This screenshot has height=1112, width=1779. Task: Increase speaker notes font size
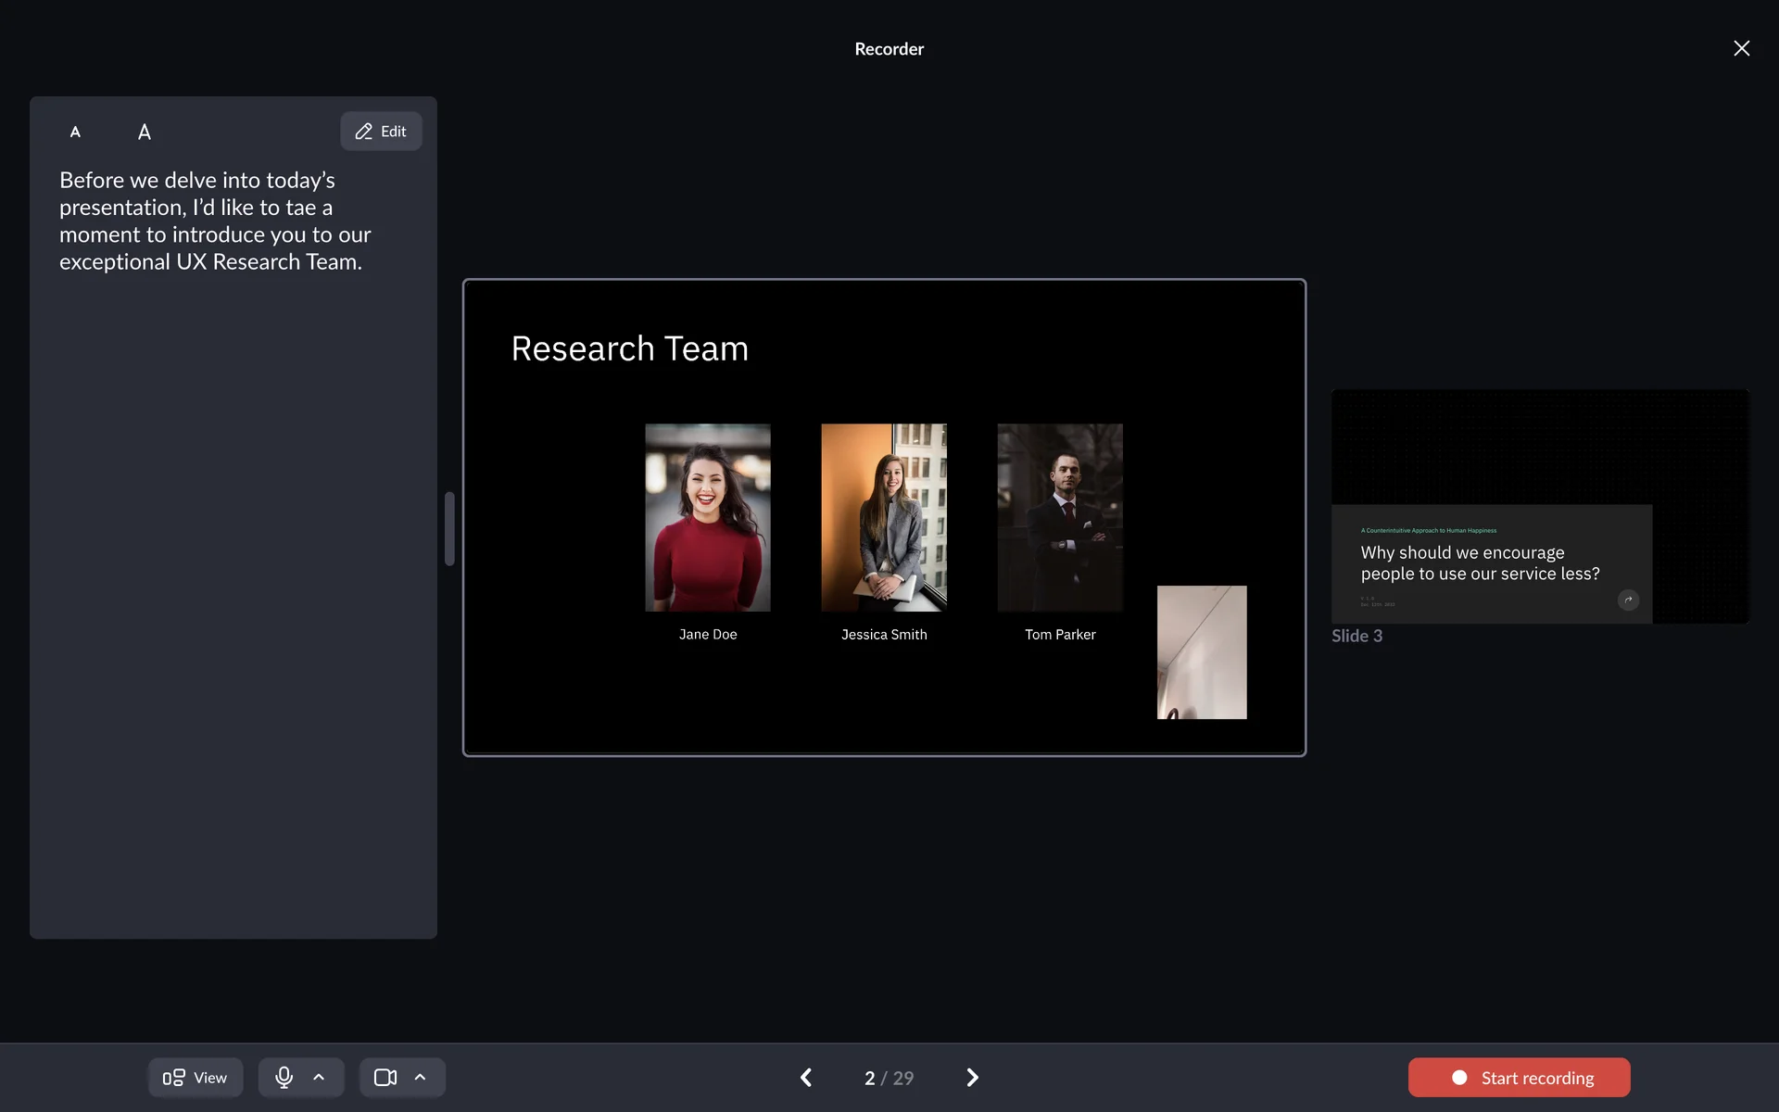click(145, 132)
